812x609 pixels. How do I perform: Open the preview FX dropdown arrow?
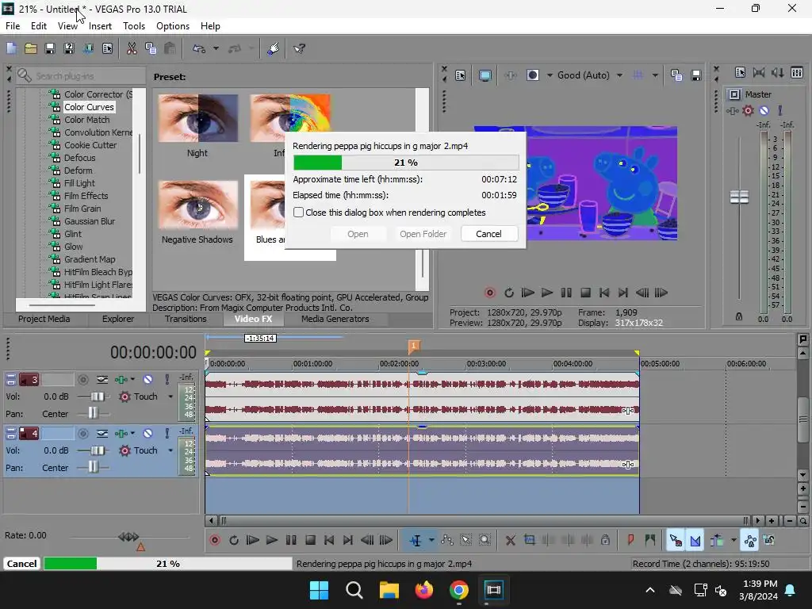(550, 75)
